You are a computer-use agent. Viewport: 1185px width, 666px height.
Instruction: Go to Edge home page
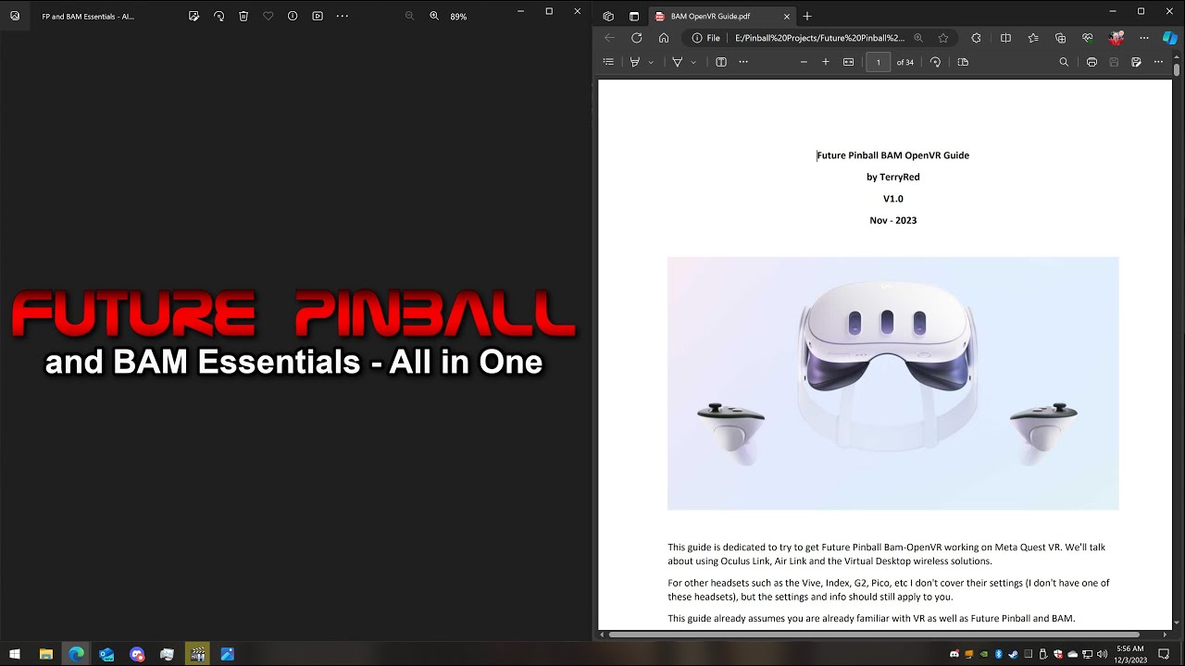[664, 38]
